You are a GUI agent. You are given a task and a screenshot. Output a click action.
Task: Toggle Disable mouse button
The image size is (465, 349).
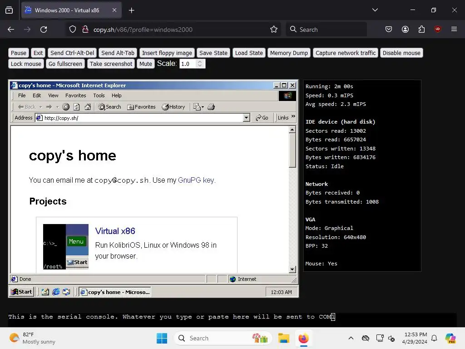(x=401, y=53)
